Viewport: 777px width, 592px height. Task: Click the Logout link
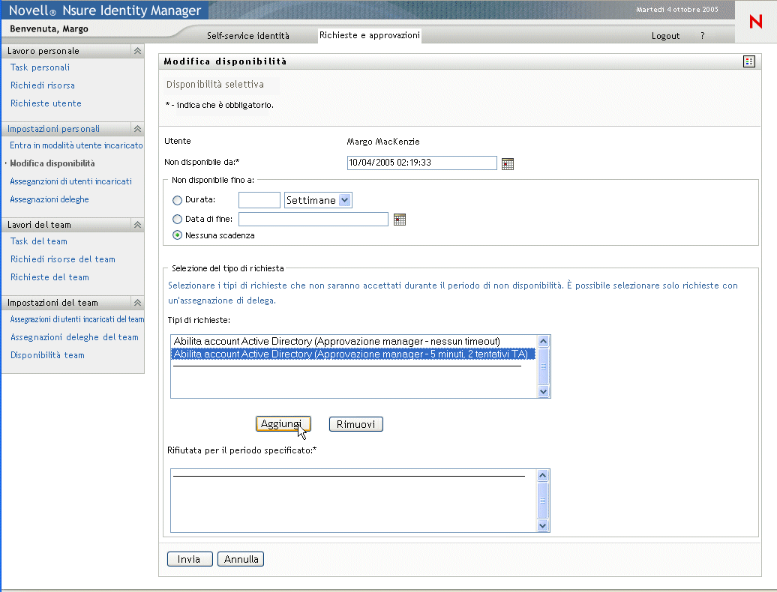point(665,36)
